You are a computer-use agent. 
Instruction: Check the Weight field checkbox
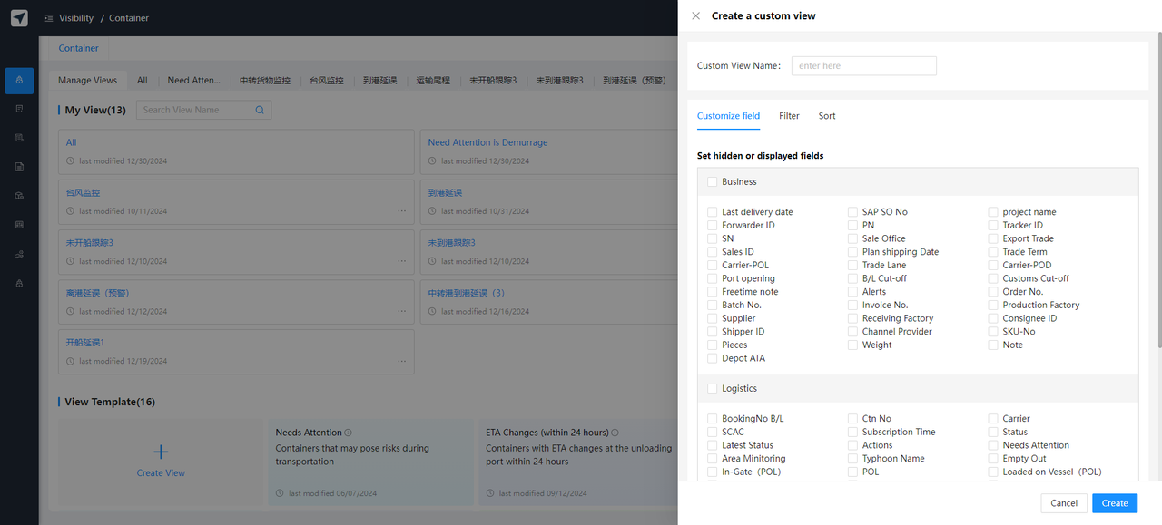click(852, 345)
